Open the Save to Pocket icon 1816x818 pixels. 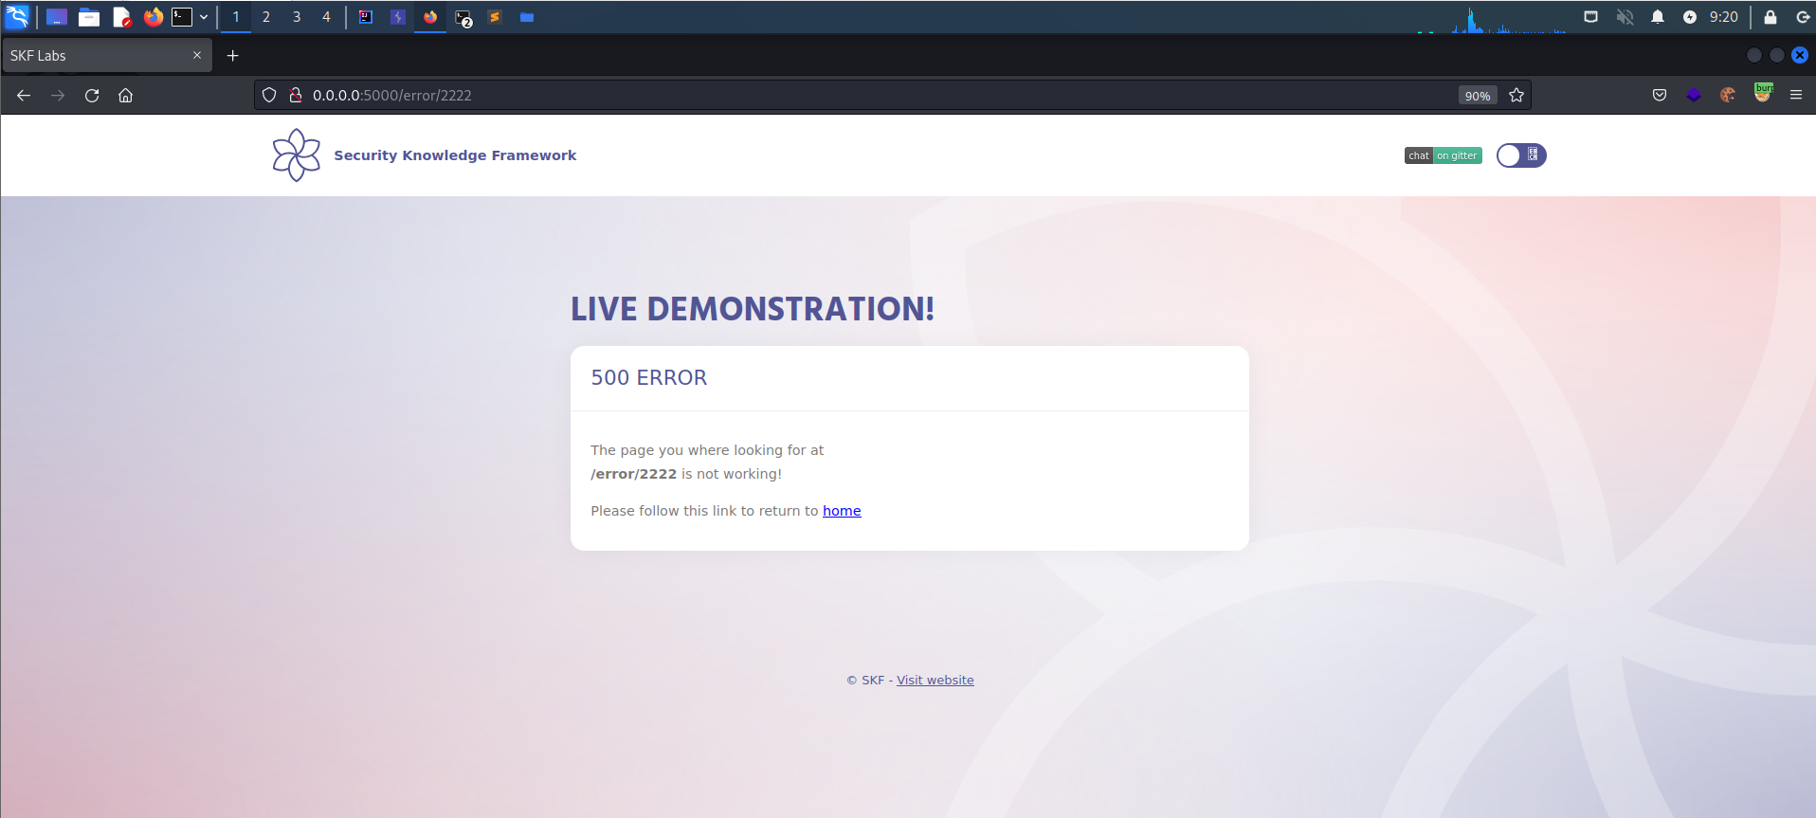[1660, 96]
